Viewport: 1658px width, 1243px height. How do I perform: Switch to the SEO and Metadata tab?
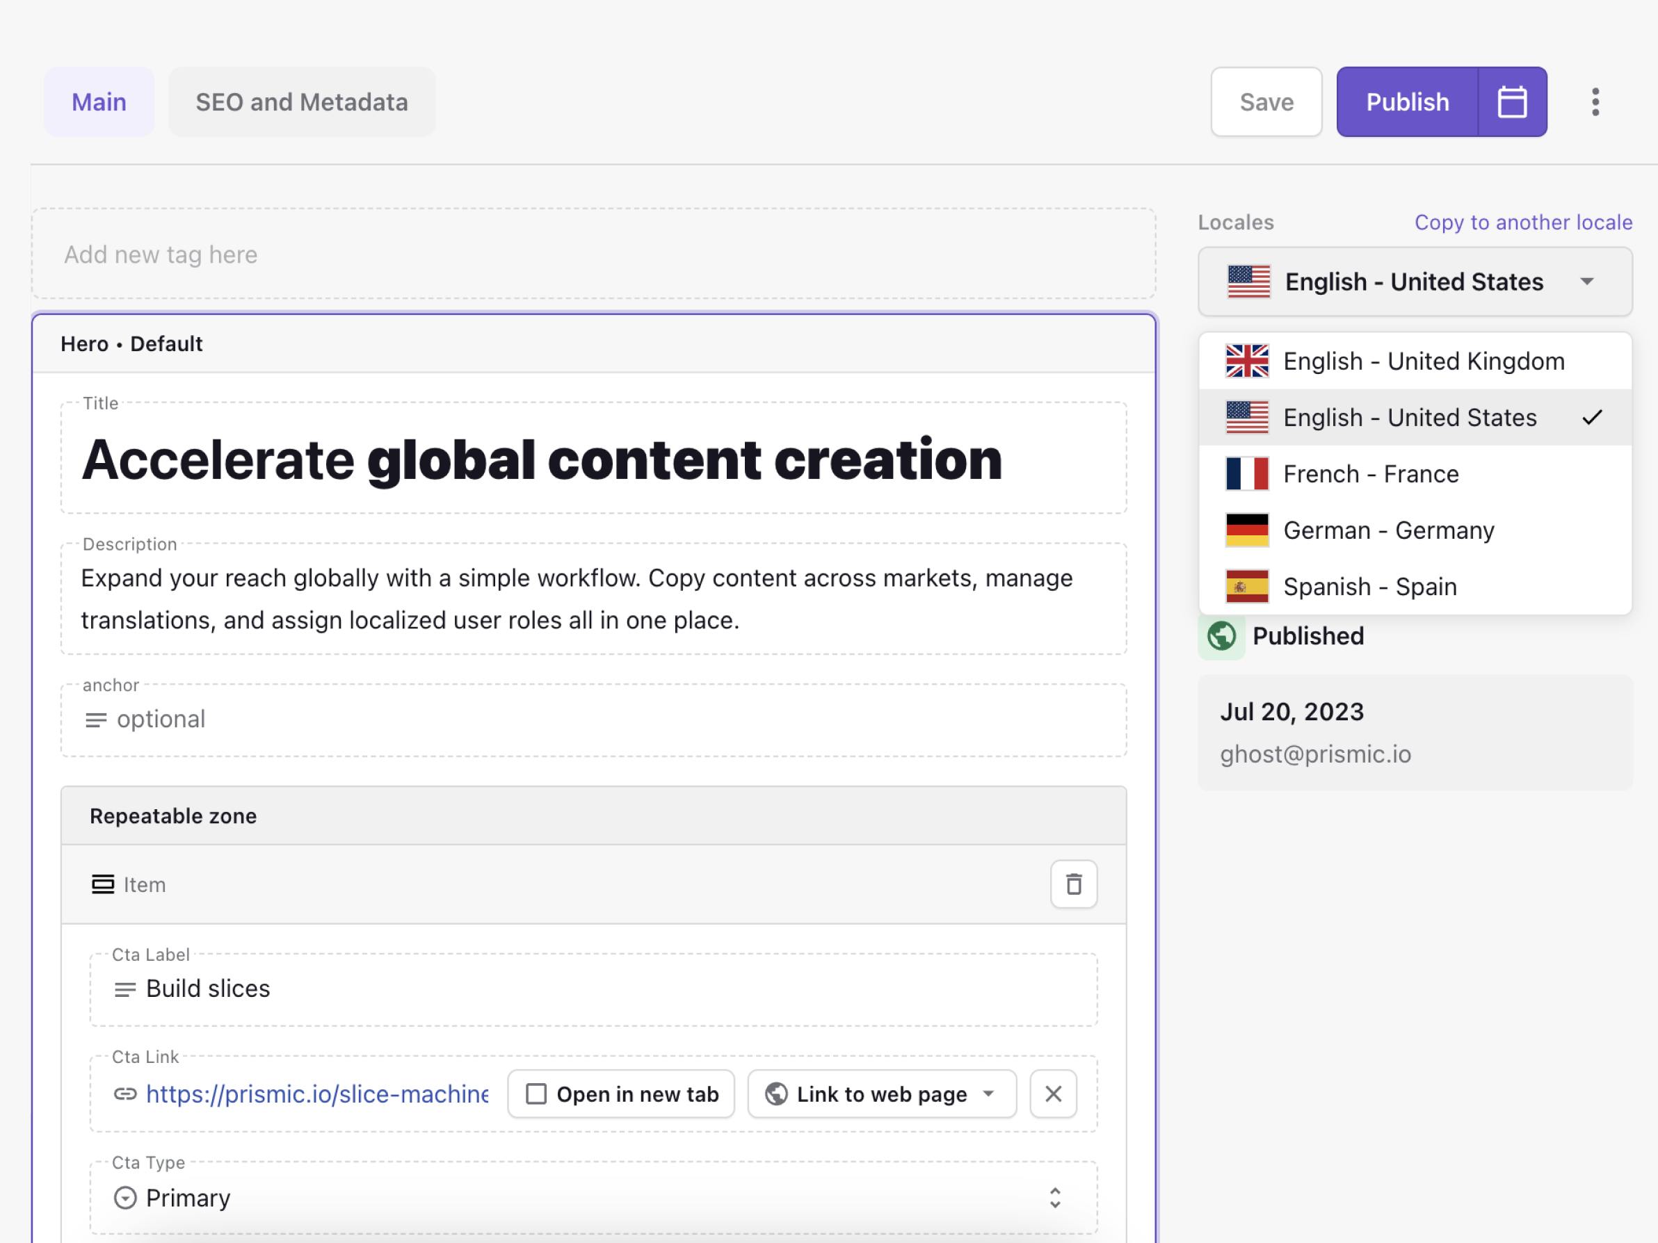[301, 102]
